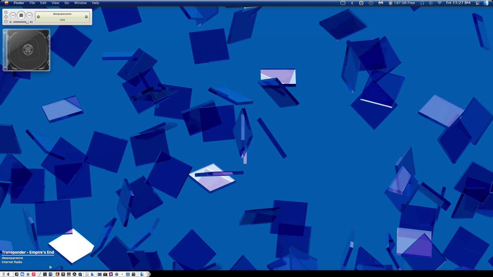Image resolution: width=493 pixels, height=277 pixels.
Task: Open the Finder menu
Action: click(x=19, y=3)
